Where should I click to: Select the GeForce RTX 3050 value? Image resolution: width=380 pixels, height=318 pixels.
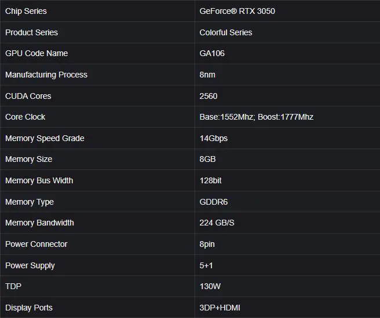pyautogui.click(x=237, y=11)
